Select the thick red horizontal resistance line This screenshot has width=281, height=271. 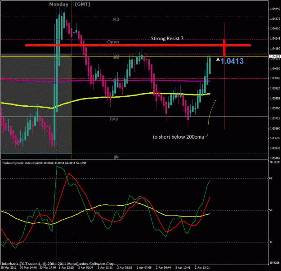(x=138, y=45)
